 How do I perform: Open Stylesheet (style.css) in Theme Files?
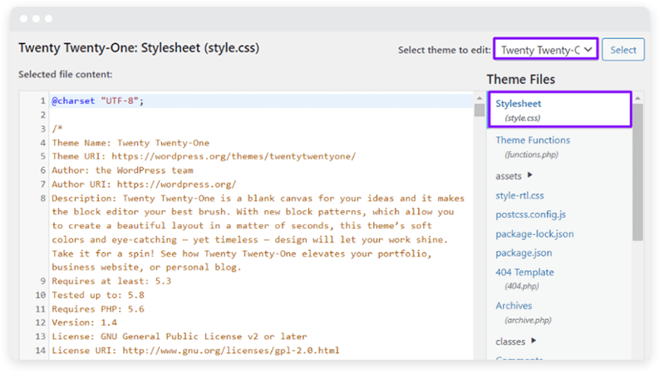click(559, 110)
